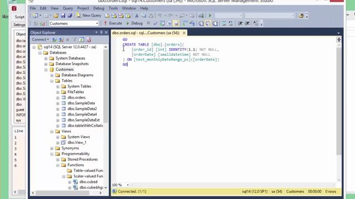The width and height of the screenshot is (355, 199).
Task: Click the Object Explorer Stop icon
Action: (68, 40)
